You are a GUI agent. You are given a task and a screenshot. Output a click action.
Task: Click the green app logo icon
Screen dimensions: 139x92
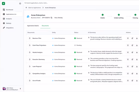coord(3,3)
